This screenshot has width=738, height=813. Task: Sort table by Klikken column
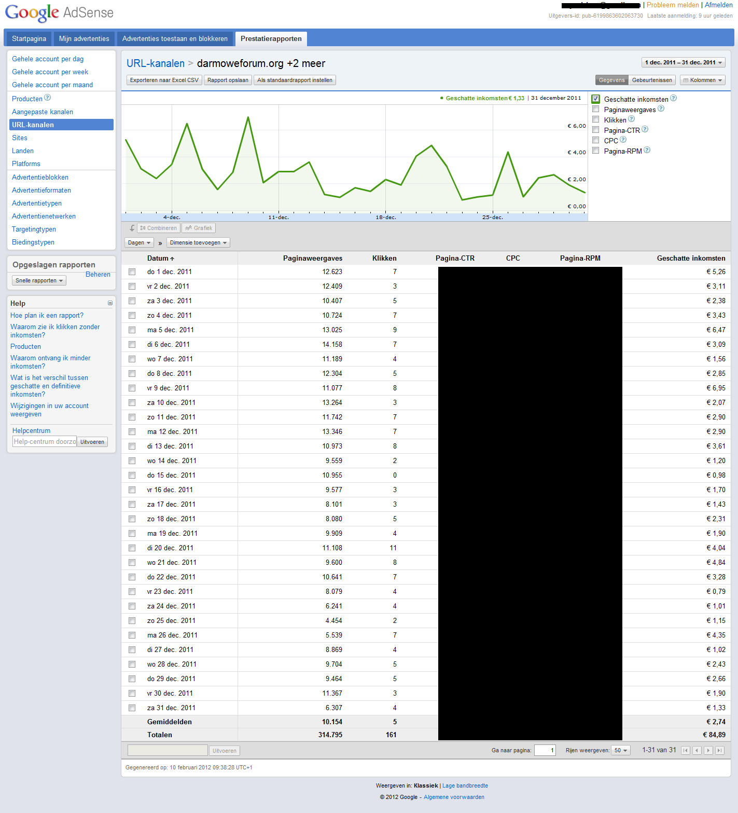click(384, 258)
